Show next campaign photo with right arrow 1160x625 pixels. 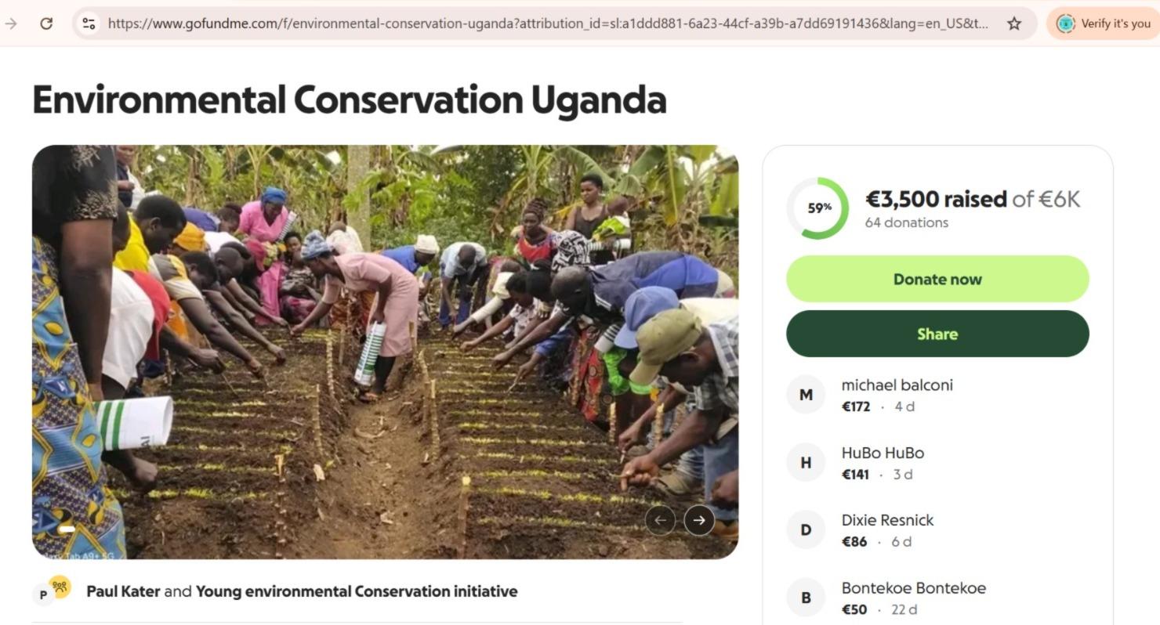pos(699,519)
